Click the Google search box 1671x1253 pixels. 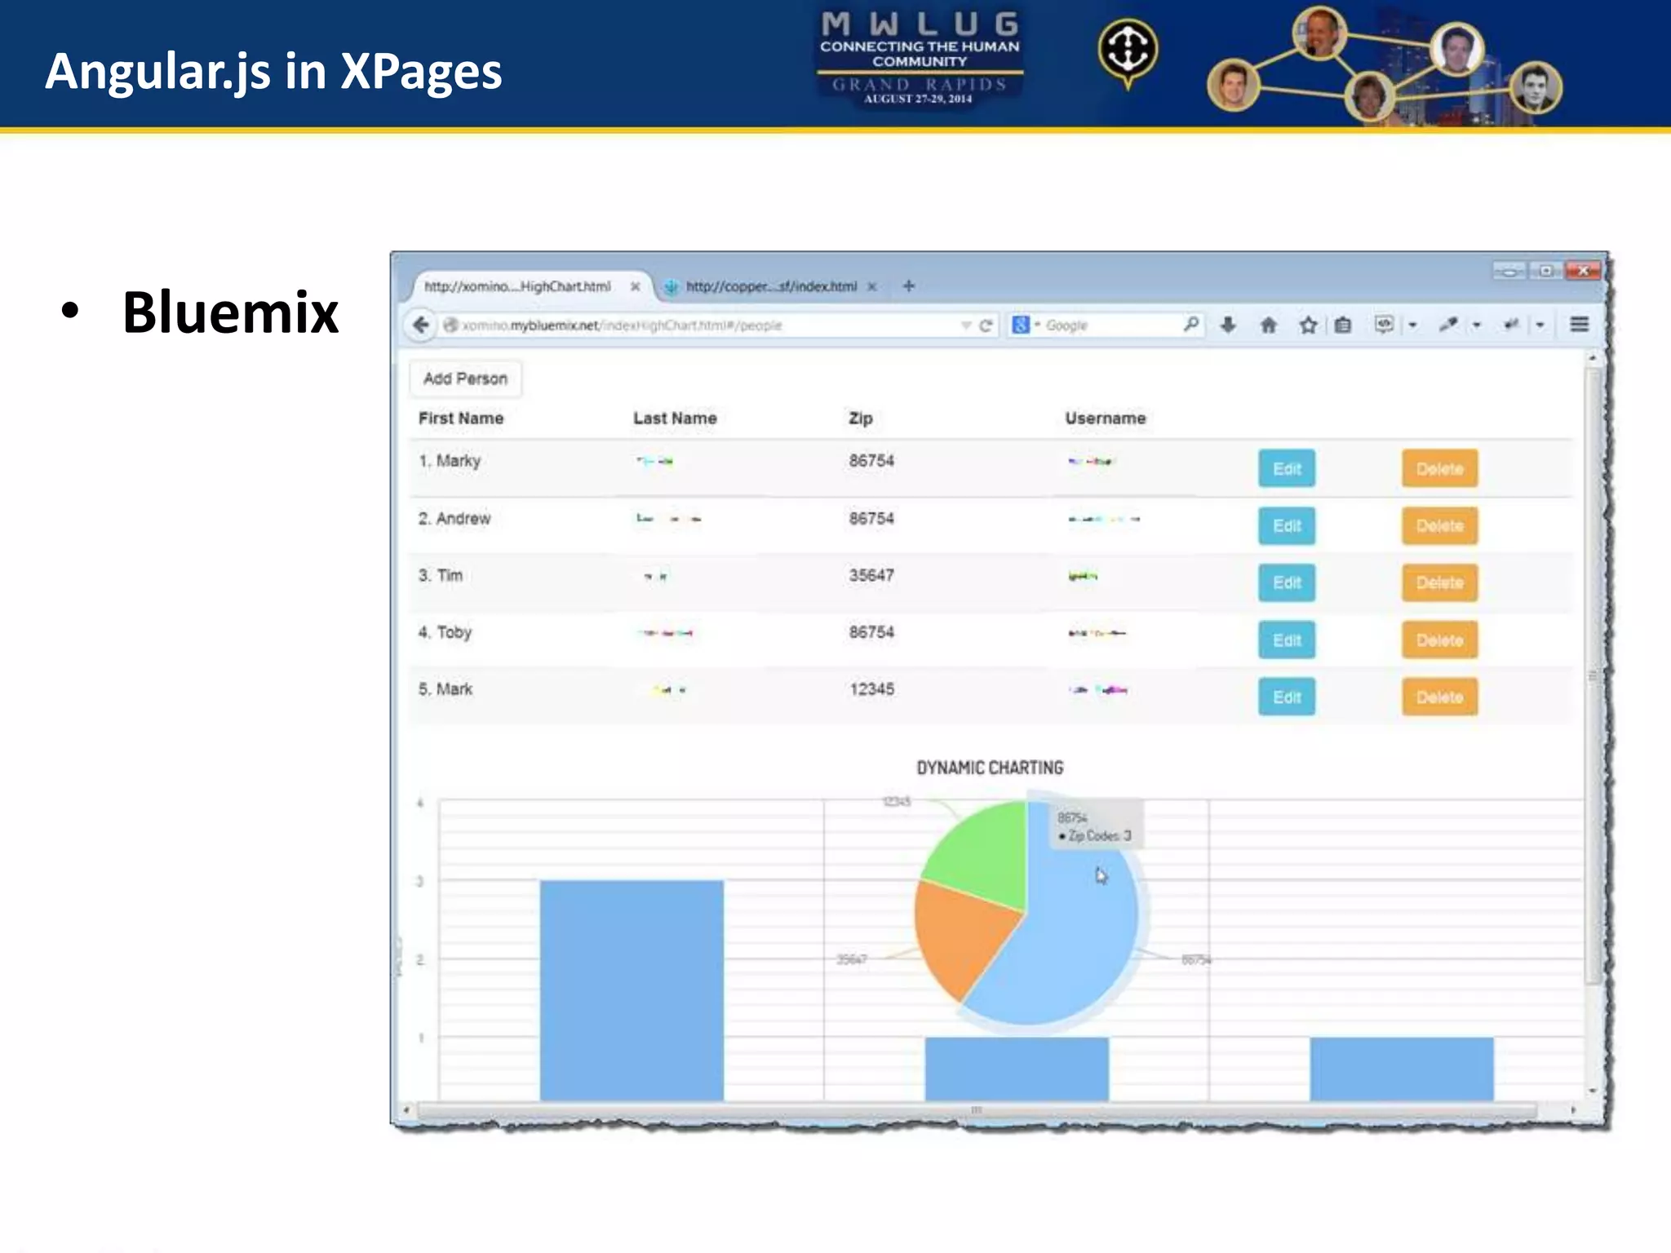tap(1107, 325)
